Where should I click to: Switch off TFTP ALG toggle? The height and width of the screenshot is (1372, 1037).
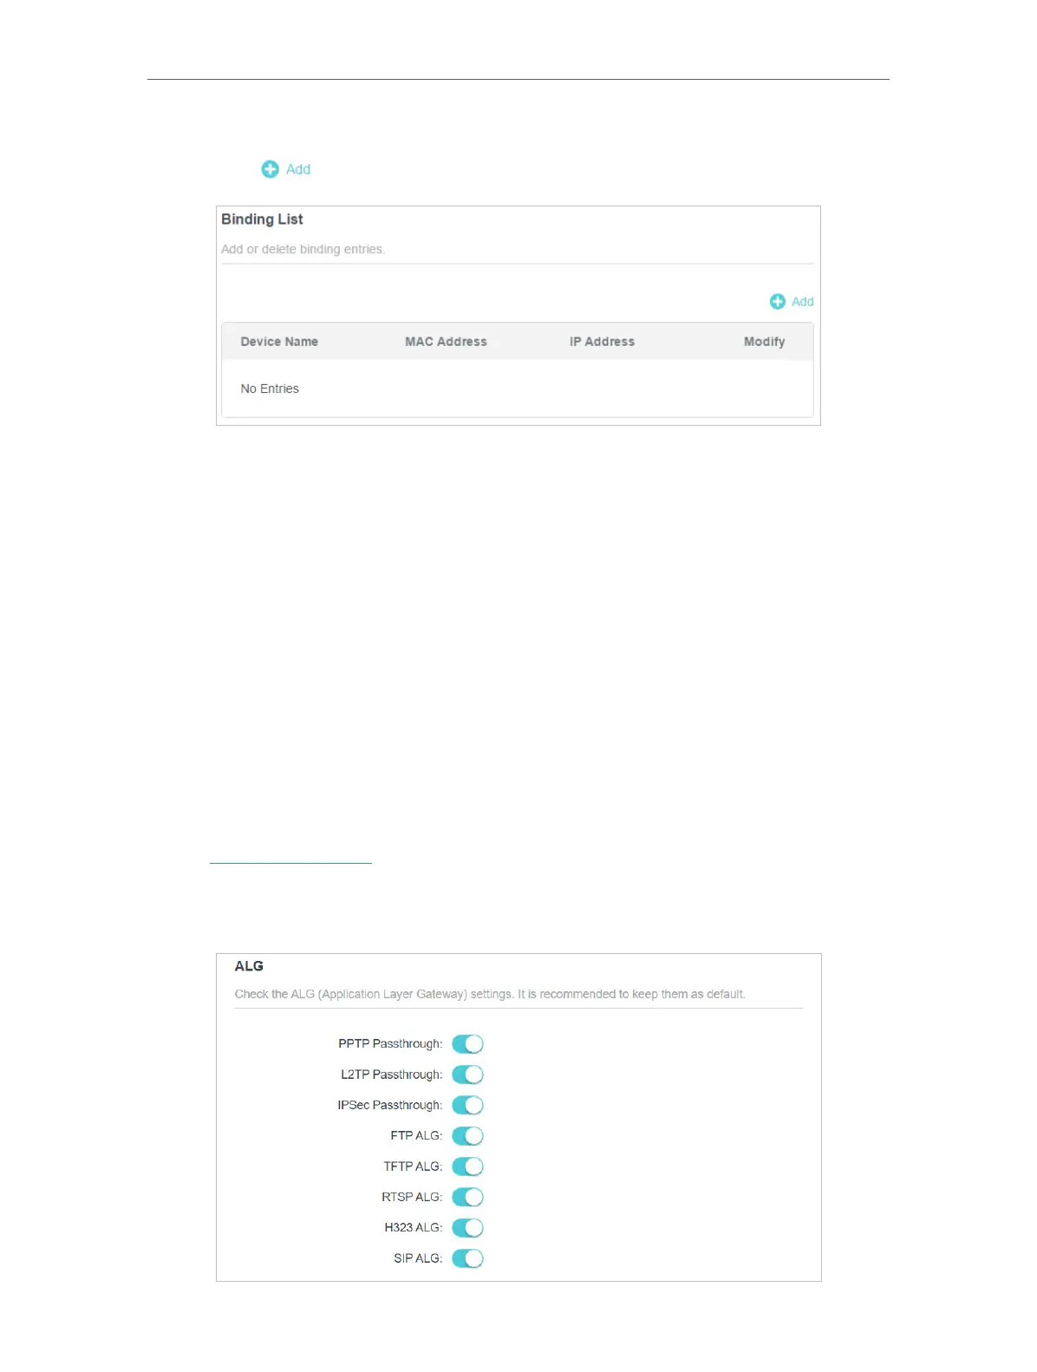467,1166
